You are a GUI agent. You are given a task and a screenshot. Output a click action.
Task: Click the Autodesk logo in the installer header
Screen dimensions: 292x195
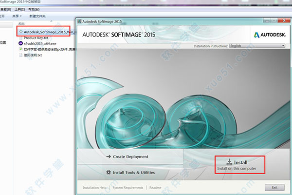270,35
